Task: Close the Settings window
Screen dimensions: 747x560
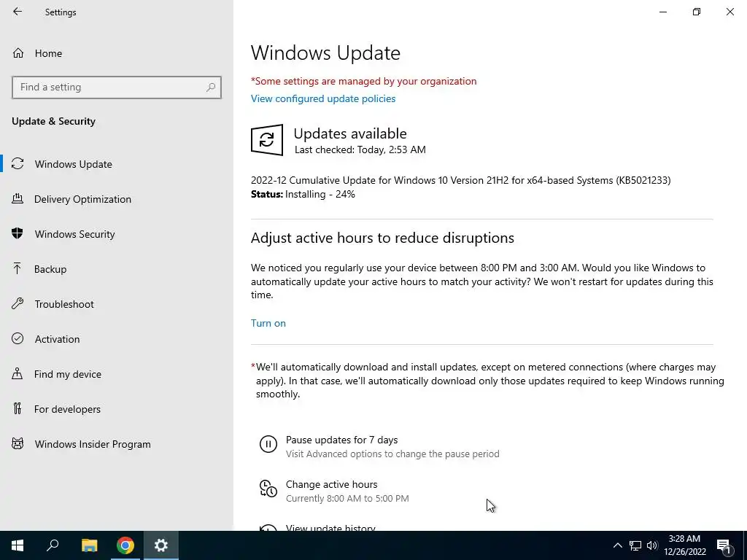Action: [729, 12]
